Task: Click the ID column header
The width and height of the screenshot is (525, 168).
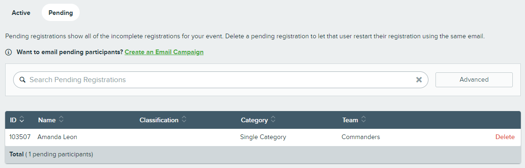Action: [13, 120]
